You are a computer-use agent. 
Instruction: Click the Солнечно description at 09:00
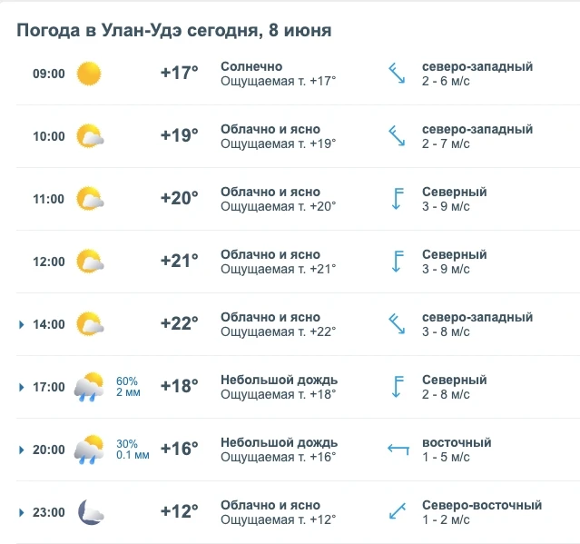251,66
